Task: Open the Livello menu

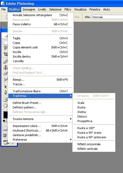Action: 42,9
